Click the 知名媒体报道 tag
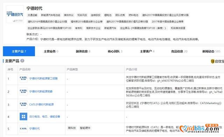Screen dimensions: 224x137 [x=178, y=28]
